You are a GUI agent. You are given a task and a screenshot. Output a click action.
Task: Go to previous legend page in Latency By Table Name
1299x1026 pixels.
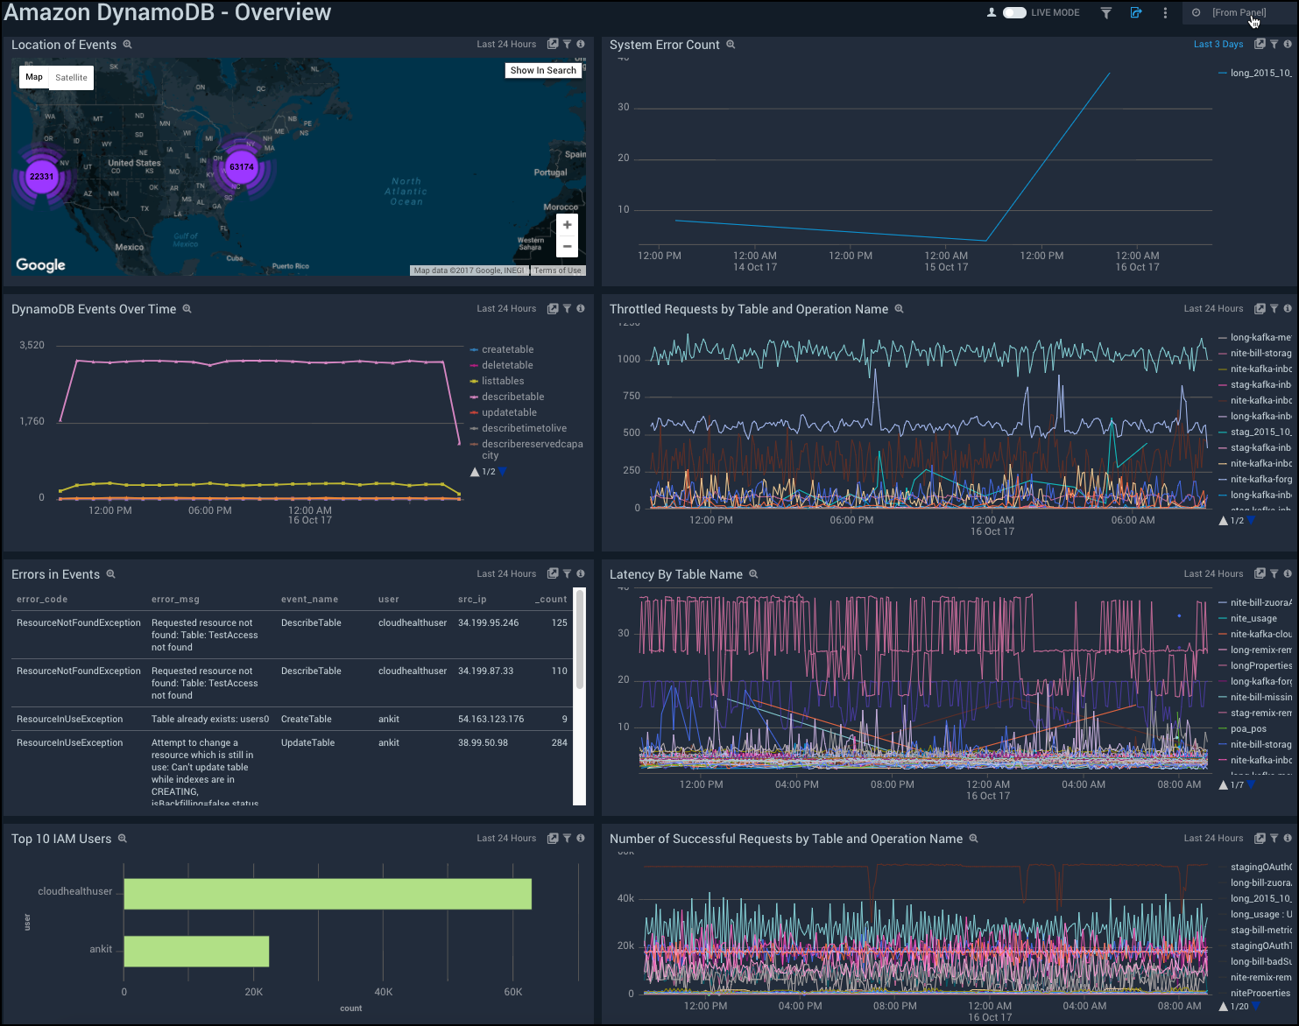tap(1224, 785)
